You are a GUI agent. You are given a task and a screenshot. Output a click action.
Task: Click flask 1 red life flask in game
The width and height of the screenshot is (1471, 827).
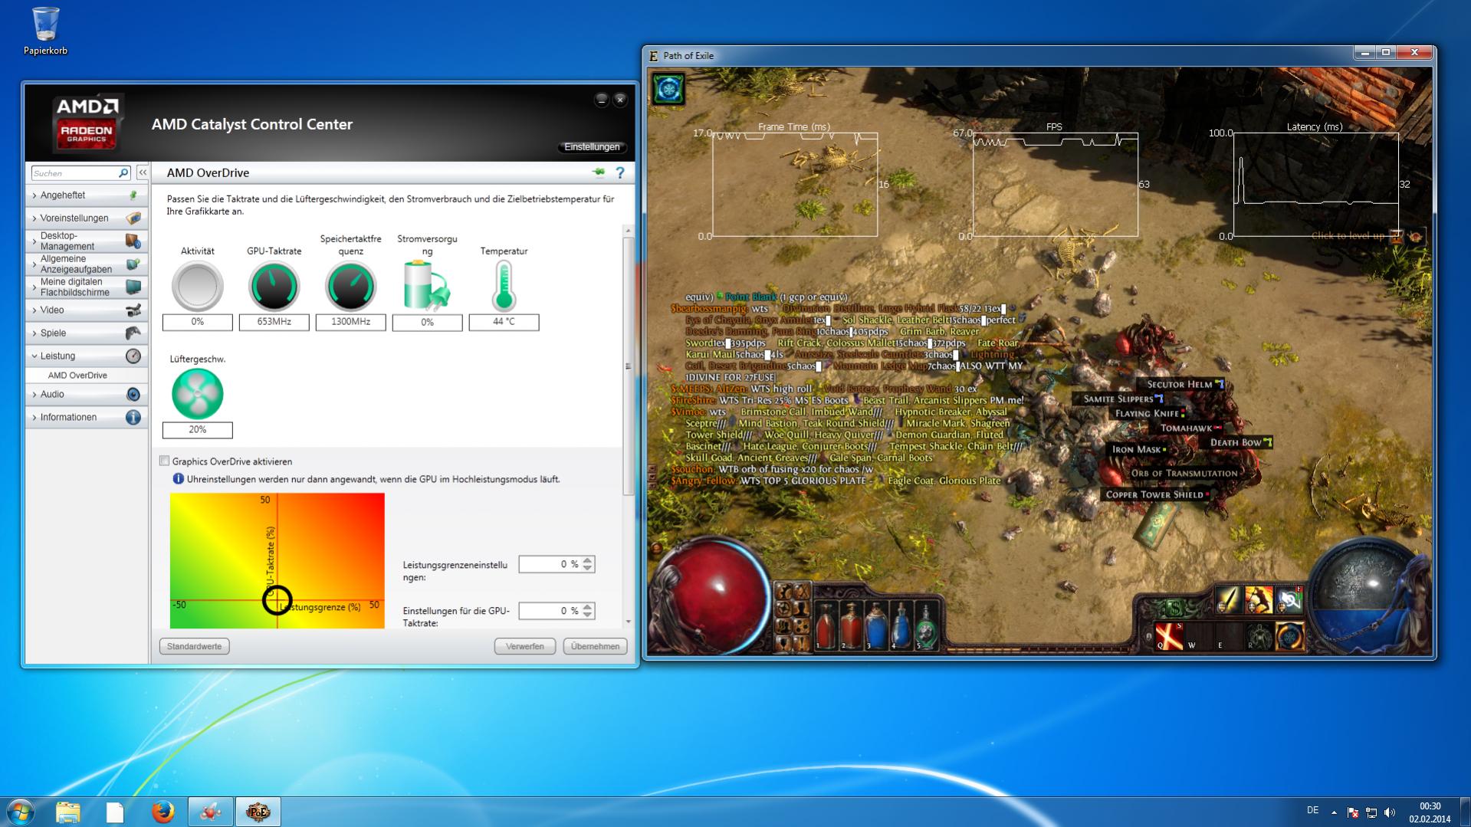(825, 625)
